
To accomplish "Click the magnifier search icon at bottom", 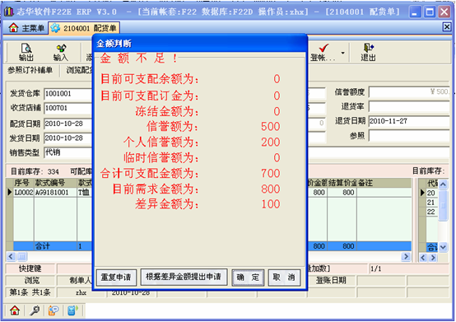I will (35, 310).
